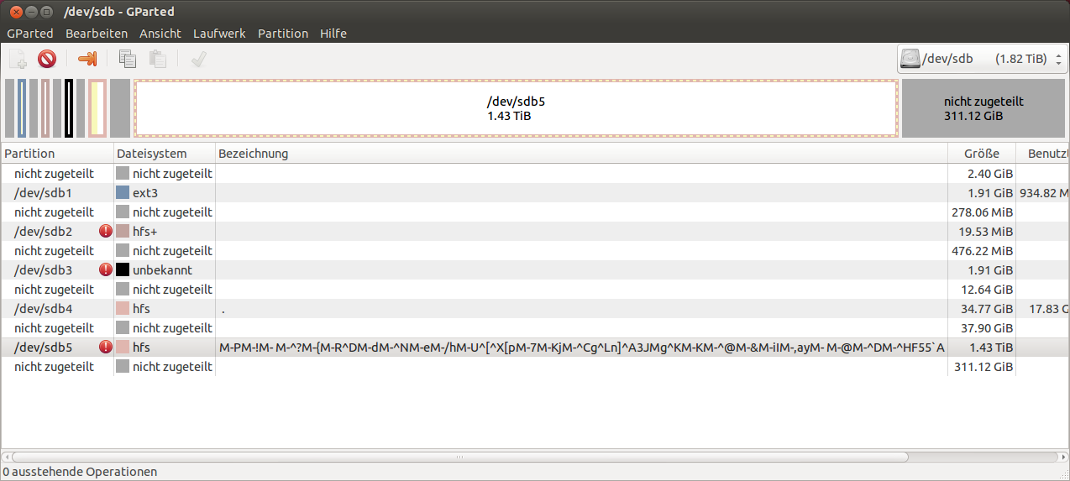Select the /dev/sdb4 partition row

535,309
